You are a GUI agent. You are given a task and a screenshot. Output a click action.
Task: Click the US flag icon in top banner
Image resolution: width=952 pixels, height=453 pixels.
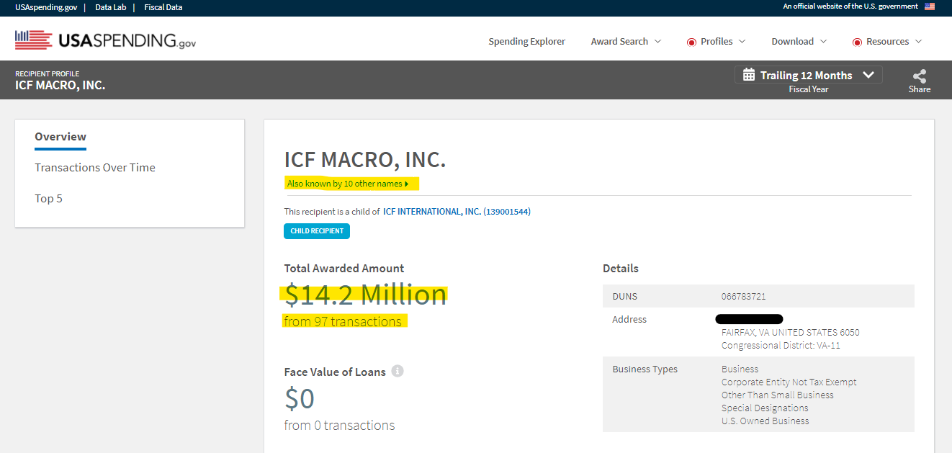click(x=930, y=6)
